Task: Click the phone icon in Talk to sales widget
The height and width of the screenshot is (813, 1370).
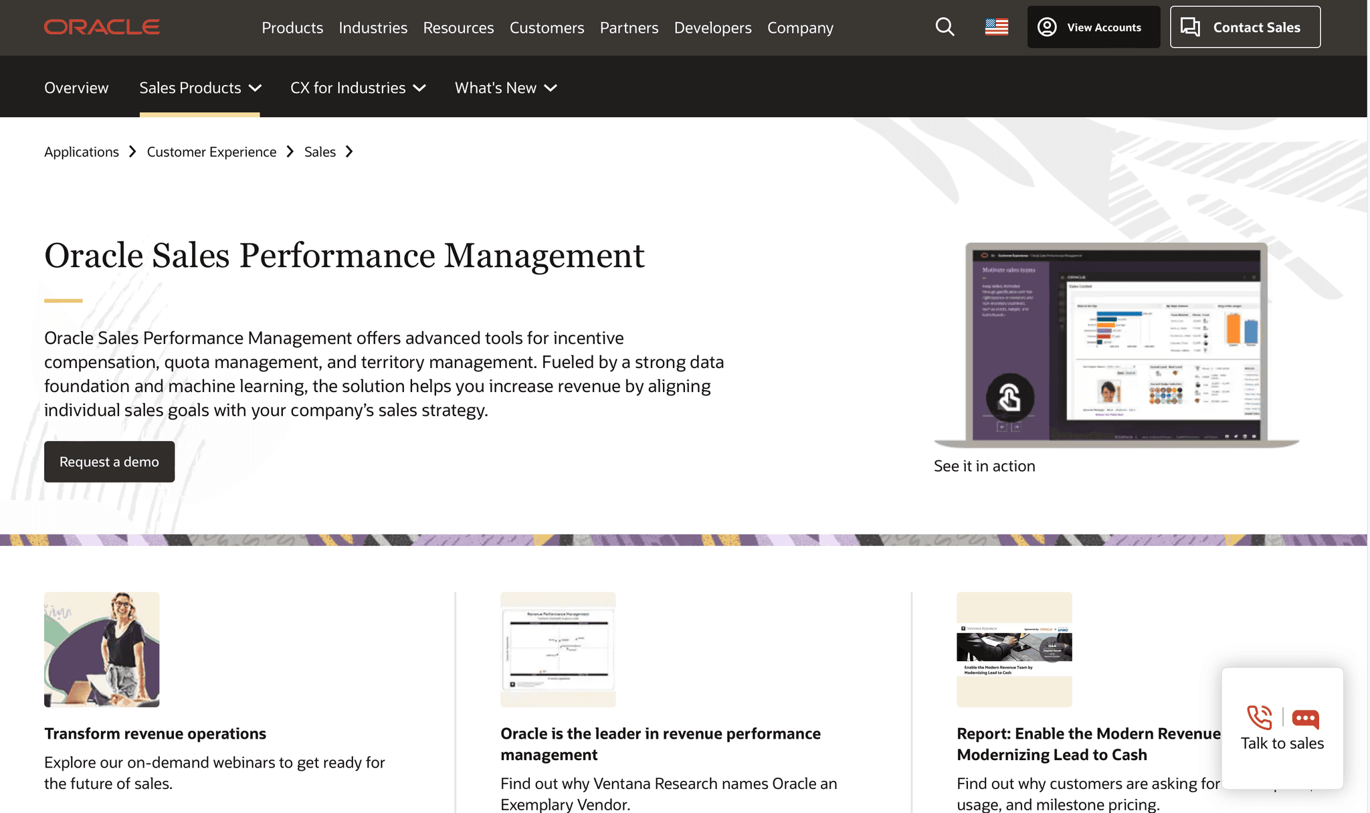Action: click(1258, 718)
